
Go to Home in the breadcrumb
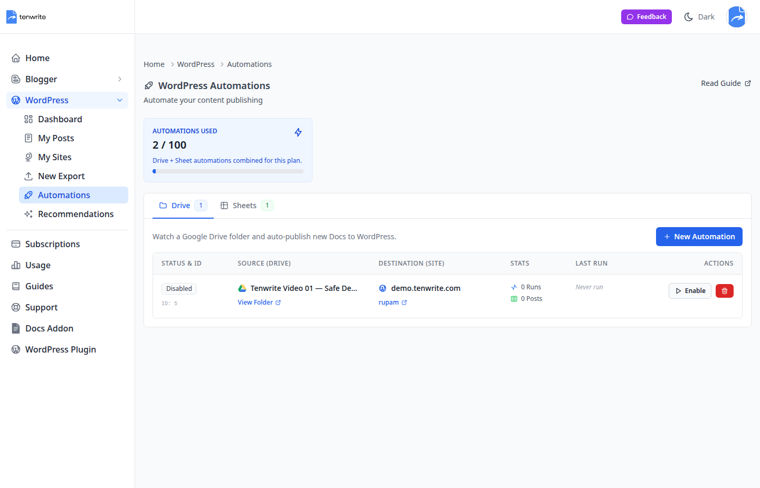(x=154, y=64)
